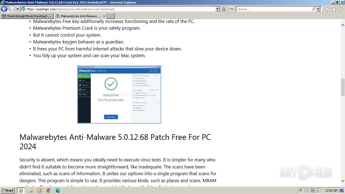Go forward with the browser Forward arrow

pyautogui.click(x=12, y=9)
